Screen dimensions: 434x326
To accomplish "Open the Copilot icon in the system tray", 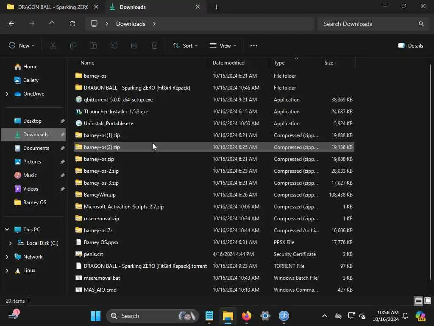I will pyautogui.click(x=420, y=316).
